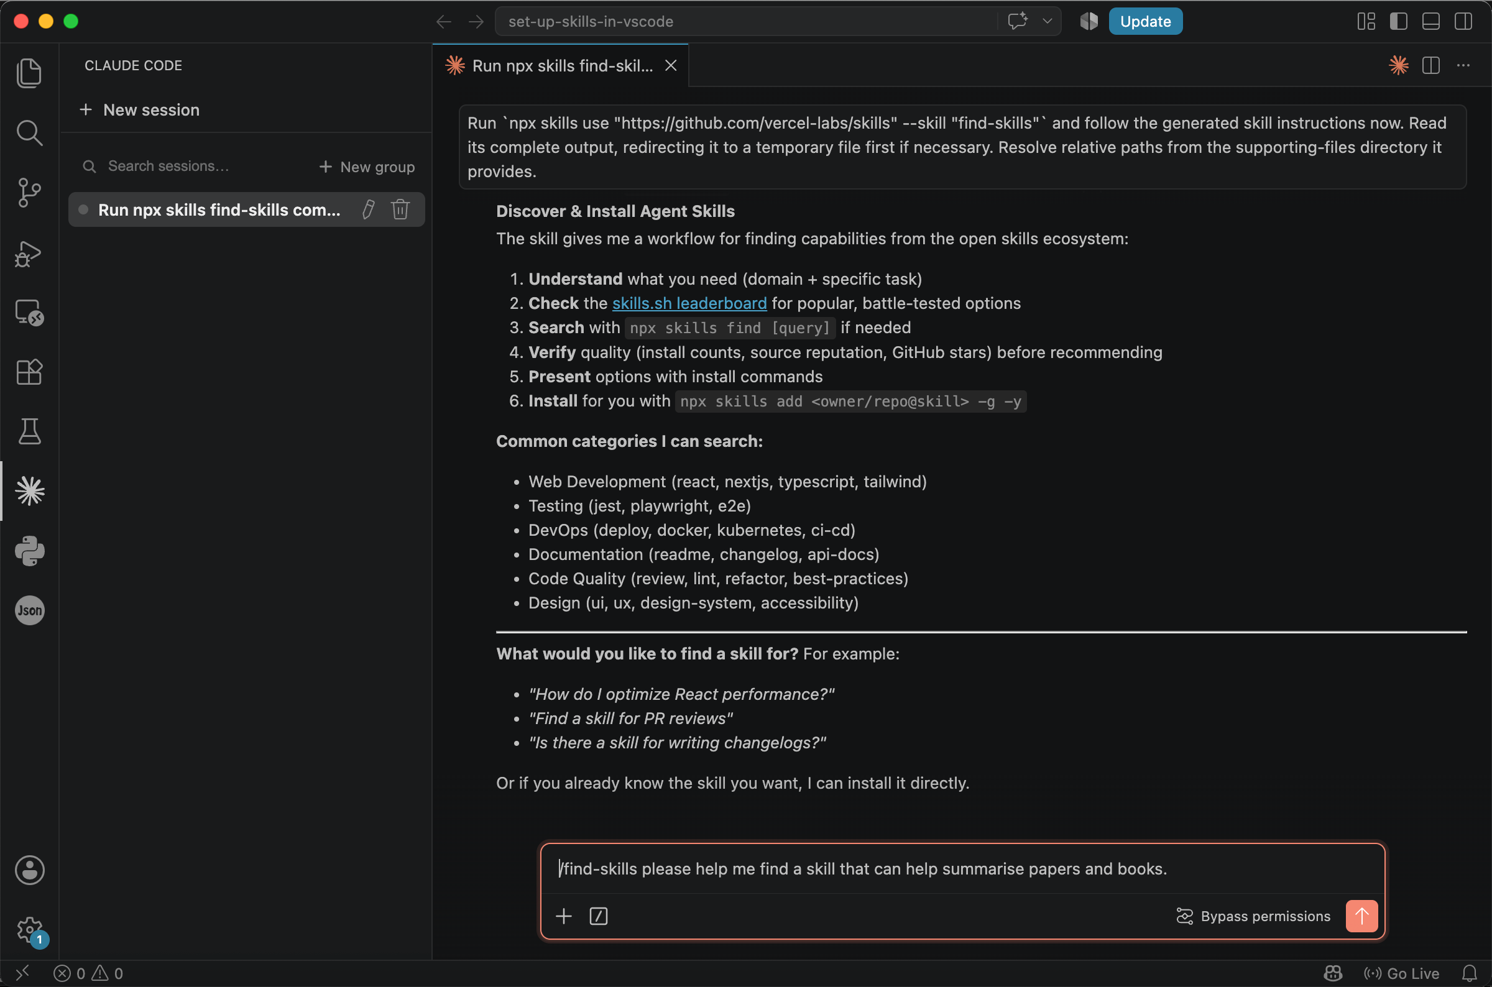Open the Python sidebar view
1492x987 pixels.
(29, 551)
